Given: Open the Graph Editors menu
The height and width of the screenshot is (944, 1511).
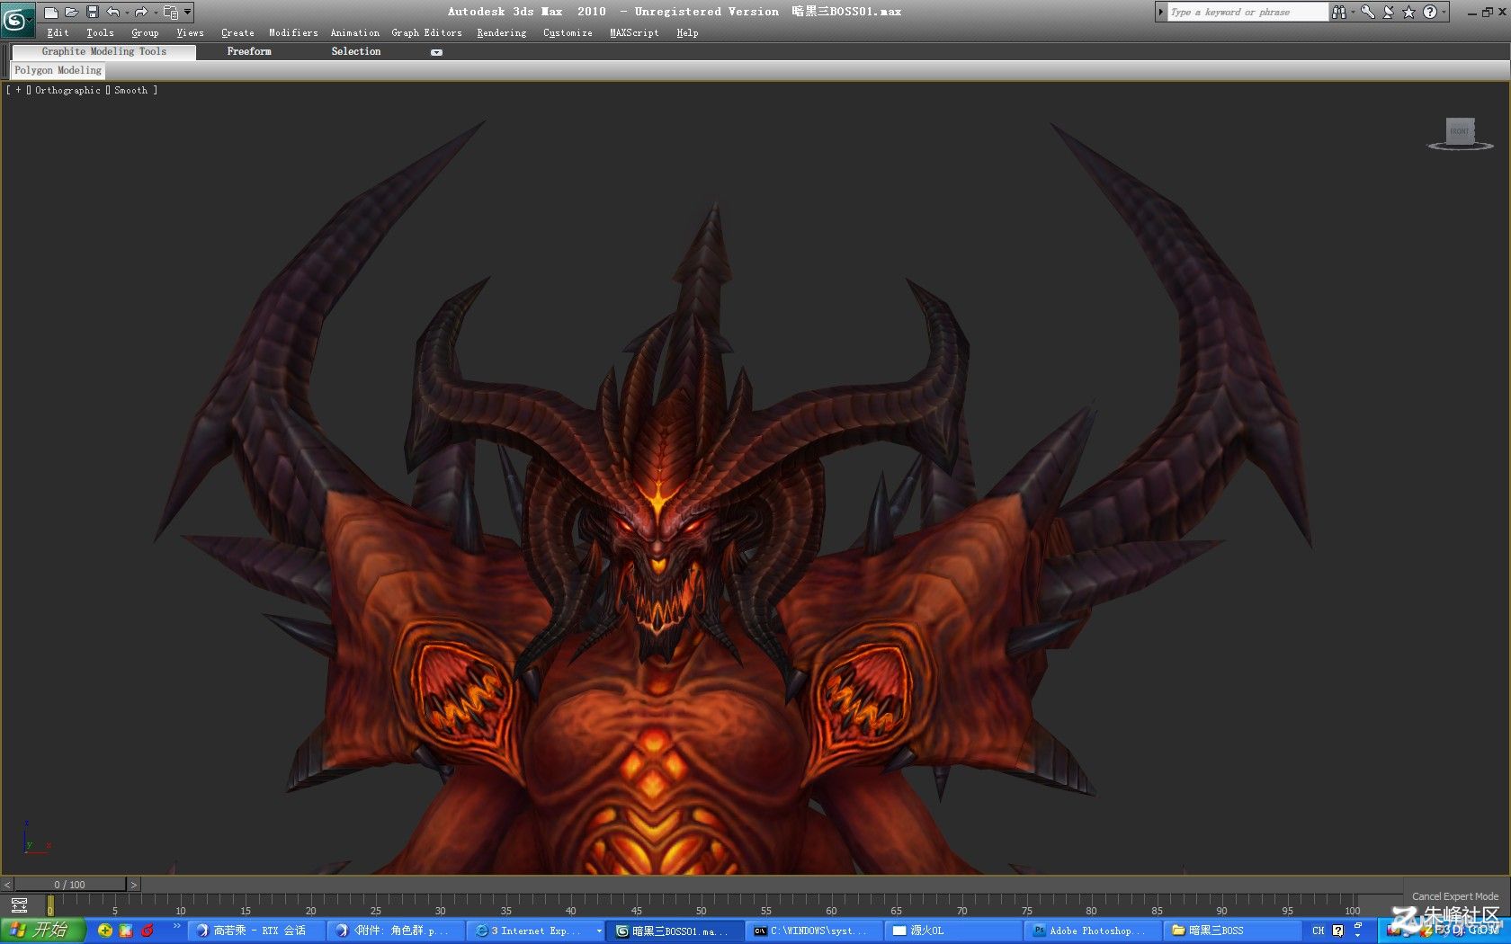Looking at the screenshot, I should [426, 32].
